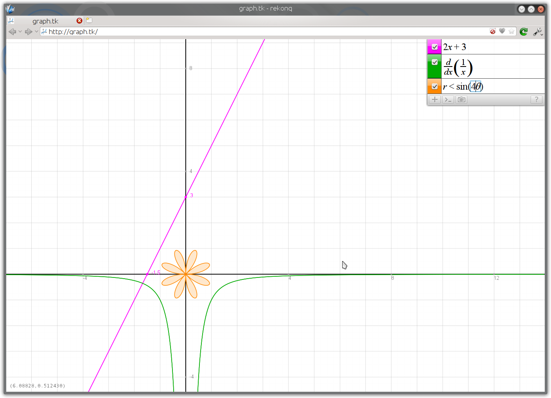Reload the page with the green arrow
The image size is (551, 398).
pos(524,32)
